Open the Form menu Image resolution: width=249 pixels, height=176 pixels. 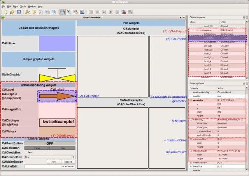[16, 7]
